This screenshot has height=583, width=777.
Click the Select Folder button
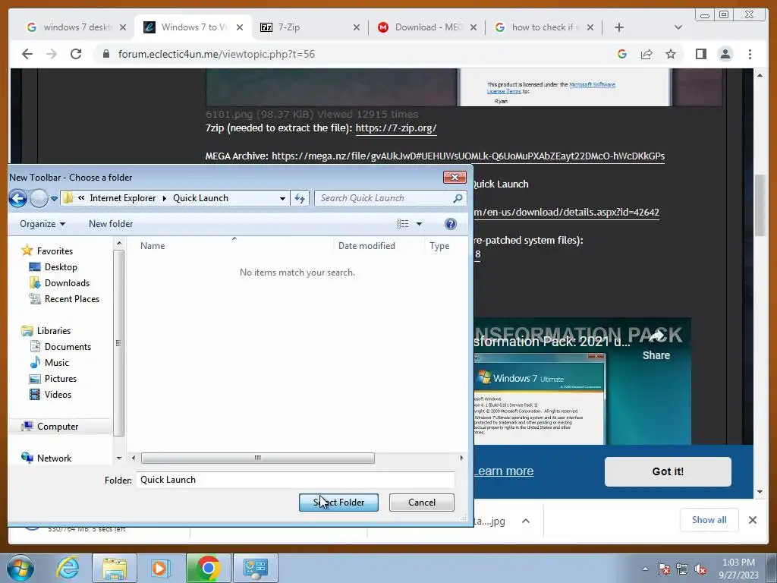(339, 503)
